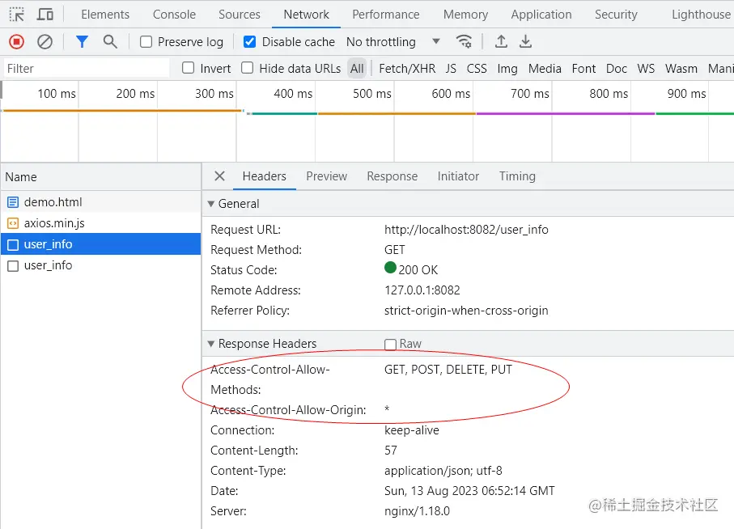Toggle the network filter funnel icon
Image resolution: width=734 pixels, height=529 pixels.
click(x=82, y=42)
